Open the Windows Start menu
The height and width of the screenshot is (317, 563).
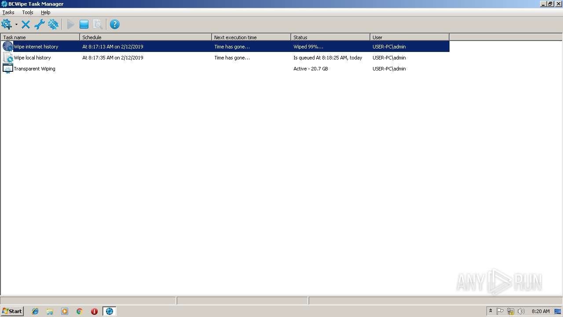pyautogui.click(x=12, y=311)
